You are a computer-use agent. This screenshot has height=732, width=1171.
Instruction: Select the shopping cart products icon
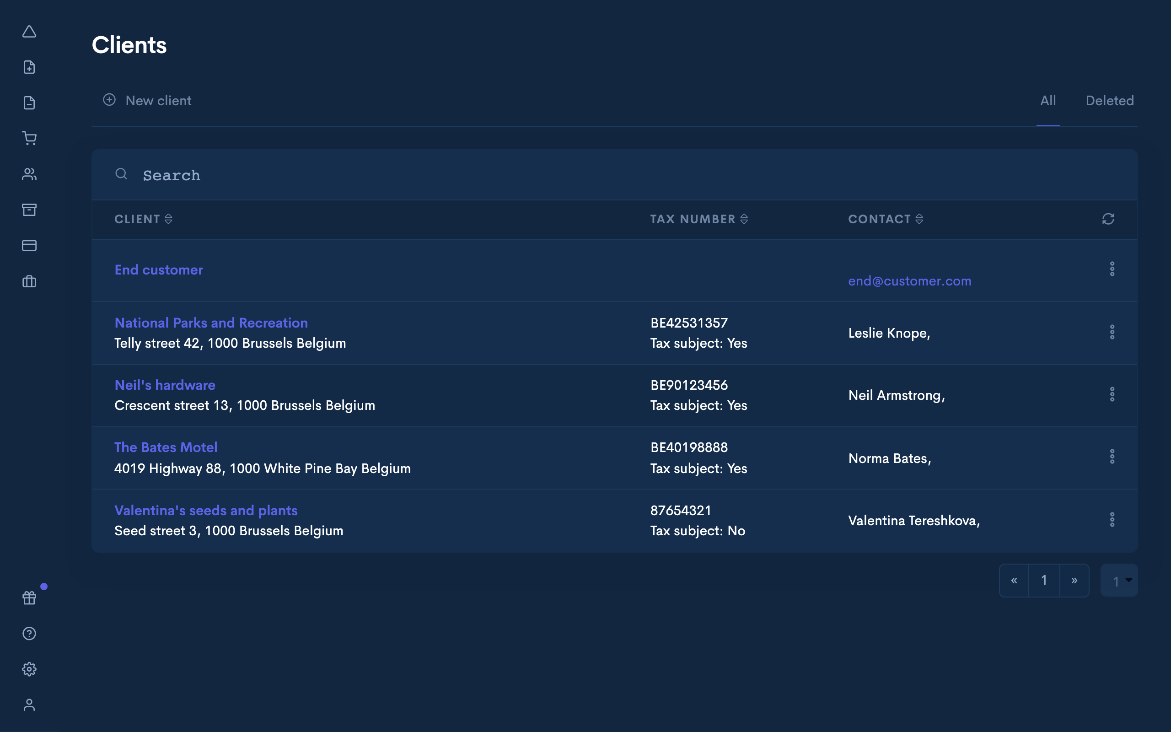click(x=30, y=139)
